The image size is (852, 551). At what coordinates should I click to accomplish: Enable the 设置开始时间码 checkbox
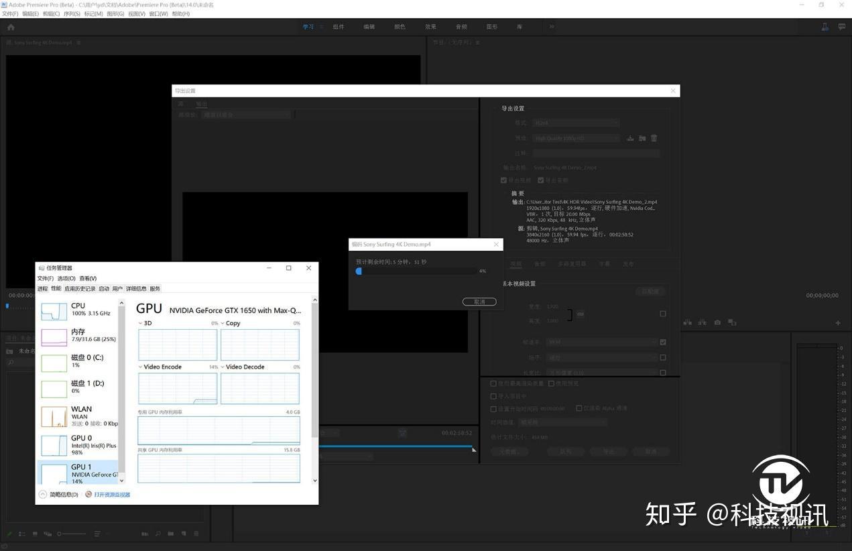click(494, 408)
